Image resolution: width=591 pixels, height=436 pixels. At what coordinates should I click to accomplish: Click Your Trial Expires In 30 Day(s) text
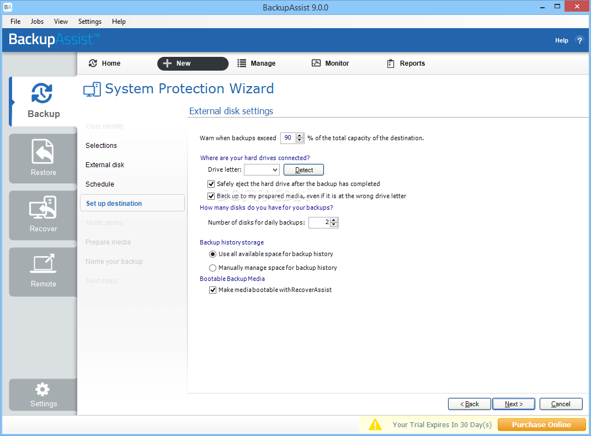point(442,425)
